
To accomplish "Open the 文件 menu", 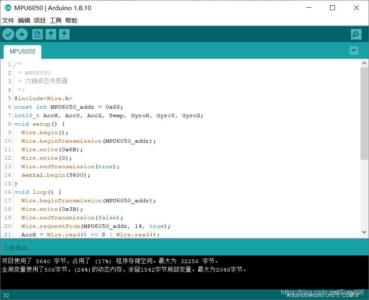I will coord(8,20).
